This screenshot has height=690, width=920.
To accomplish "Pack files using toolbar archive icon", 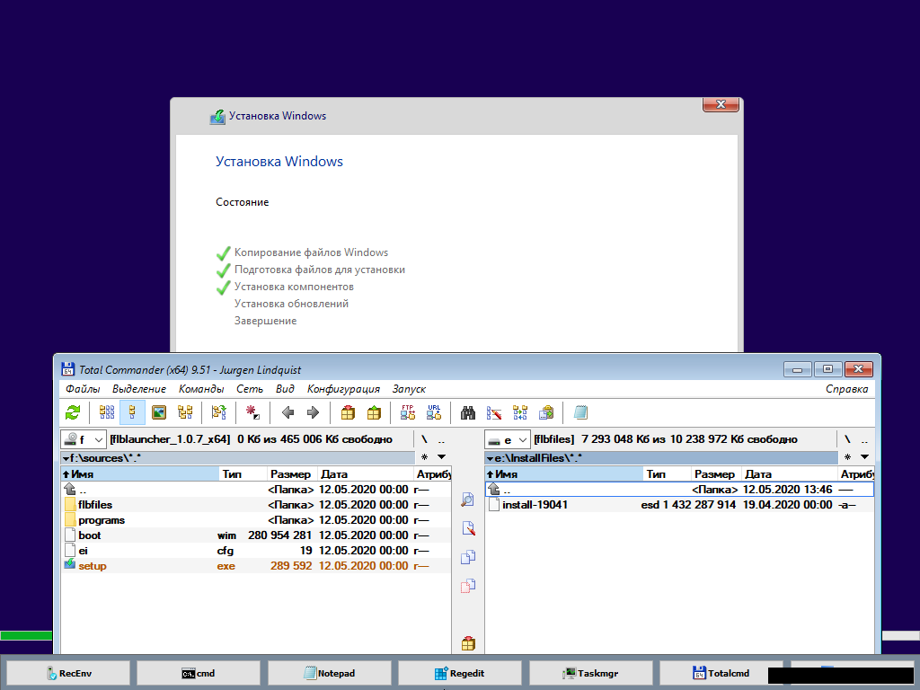I will point(348,412).
